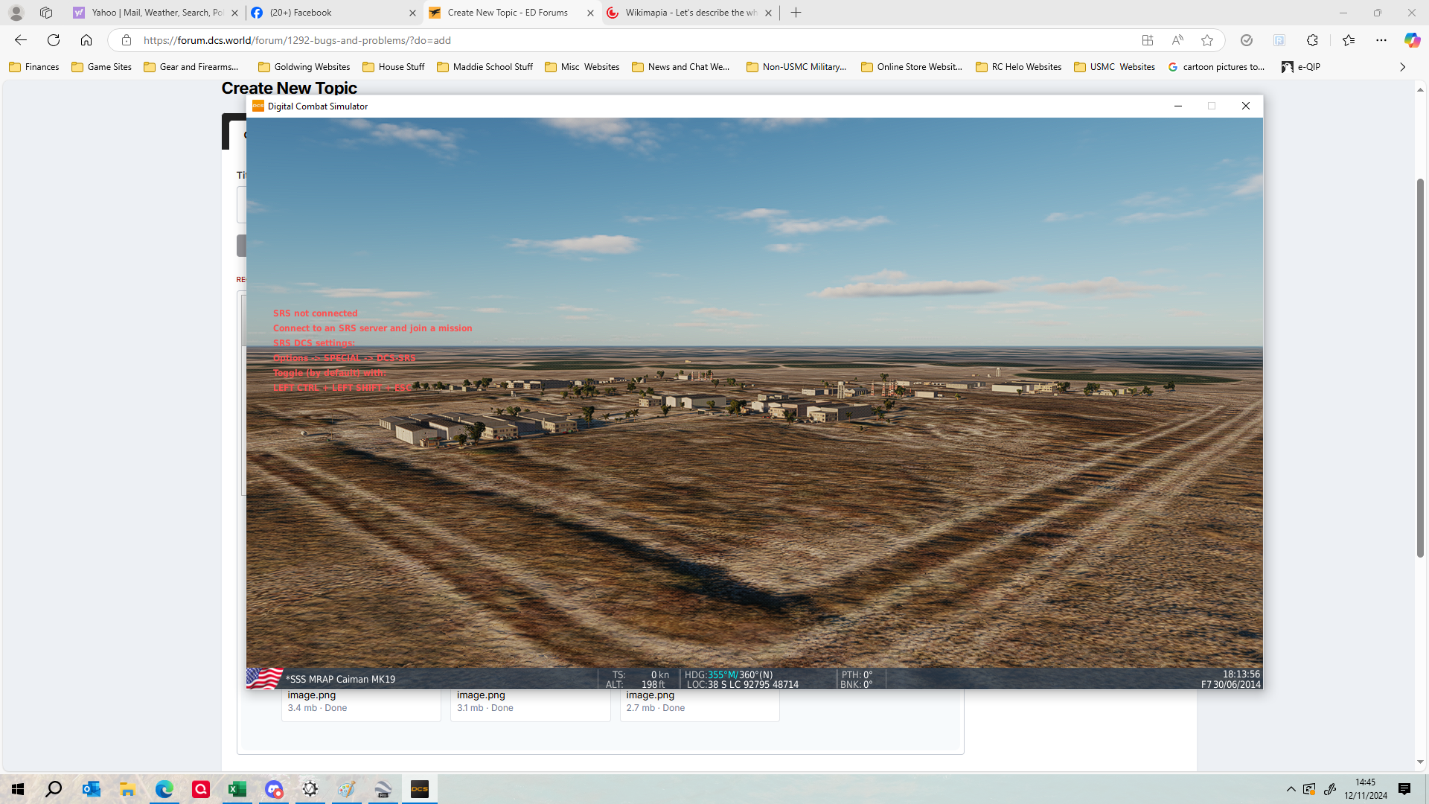The width and height of the screenshot is (1429, 804).
Task: Show more bookmarks with the overflow chevron
Action: pyautogui.click(x=1403, y=67)
